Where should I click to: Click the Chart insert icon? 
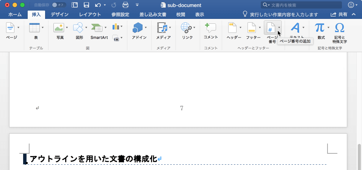pyautogui.click(x=116, y=26)
